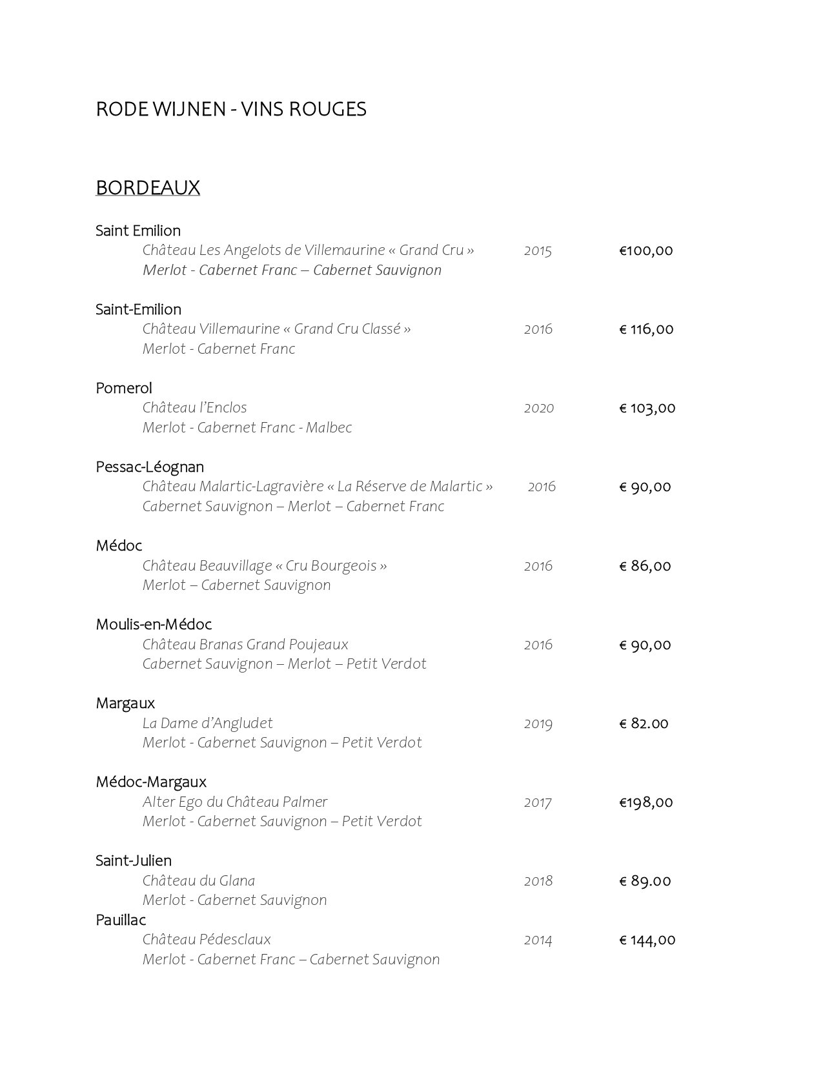The width and height of the screenshot is (823, 1065).
Task: Click the underlined BORDEAUX heading
Action: click(148, 188)
